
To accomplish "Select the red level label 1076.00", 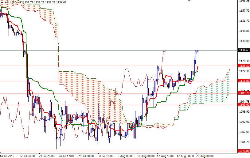I will pyautogui.click(x=244, y=151).
